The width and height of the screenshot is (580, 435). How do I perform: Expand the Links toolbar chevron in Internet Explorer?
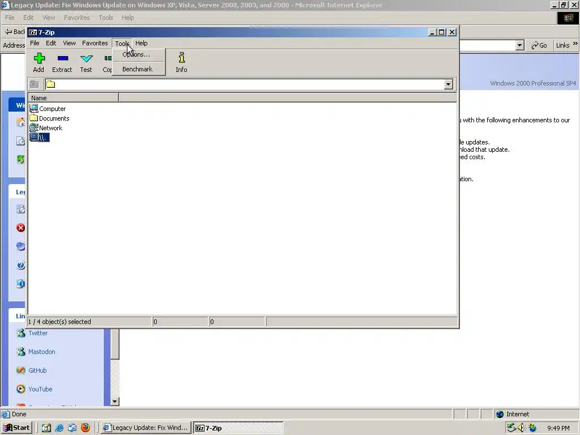[x=575, y=44]
